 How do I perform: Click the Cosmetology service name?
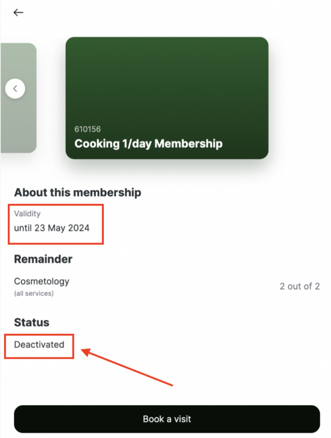[41, 281]
